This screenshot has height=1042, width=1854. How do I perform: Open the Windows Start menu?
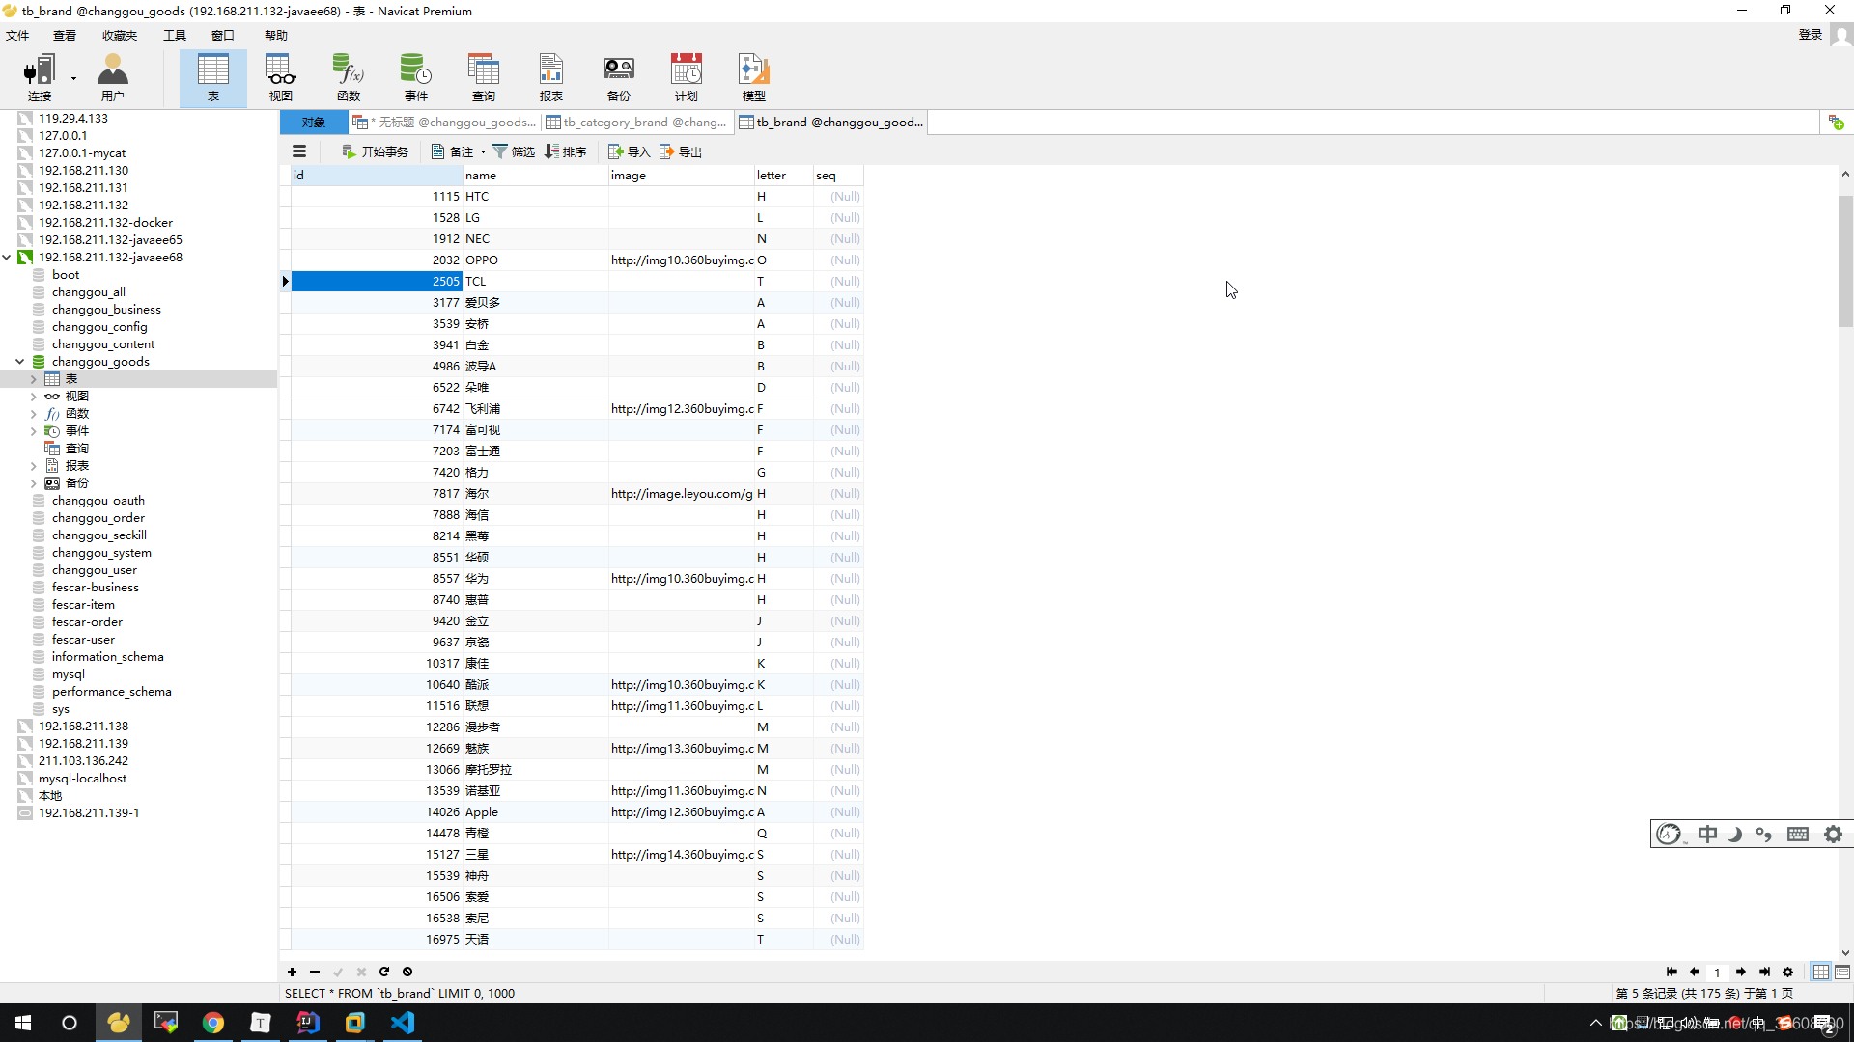23,1023
